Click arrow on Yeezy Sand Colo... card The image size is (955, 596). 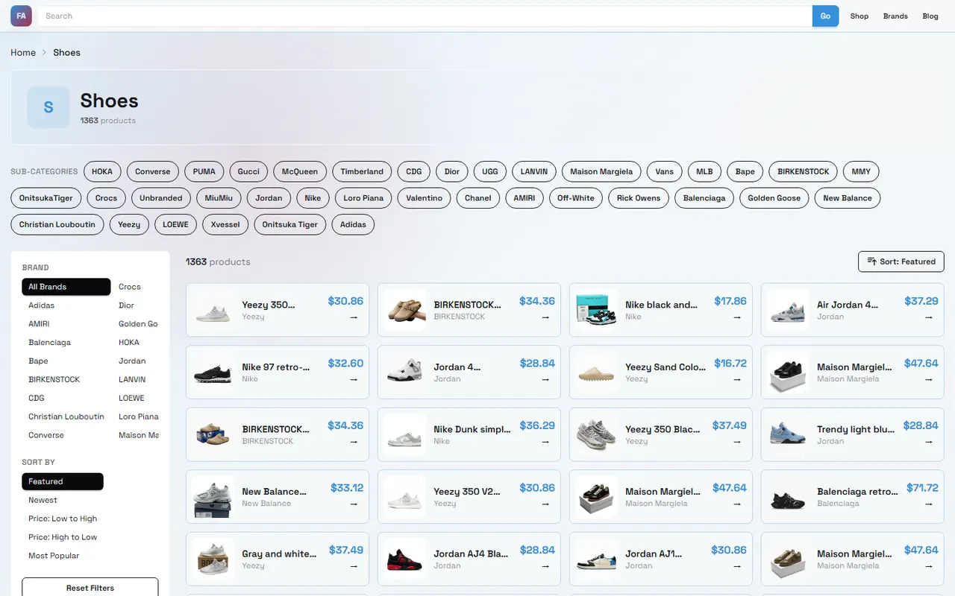pos(737,379)
